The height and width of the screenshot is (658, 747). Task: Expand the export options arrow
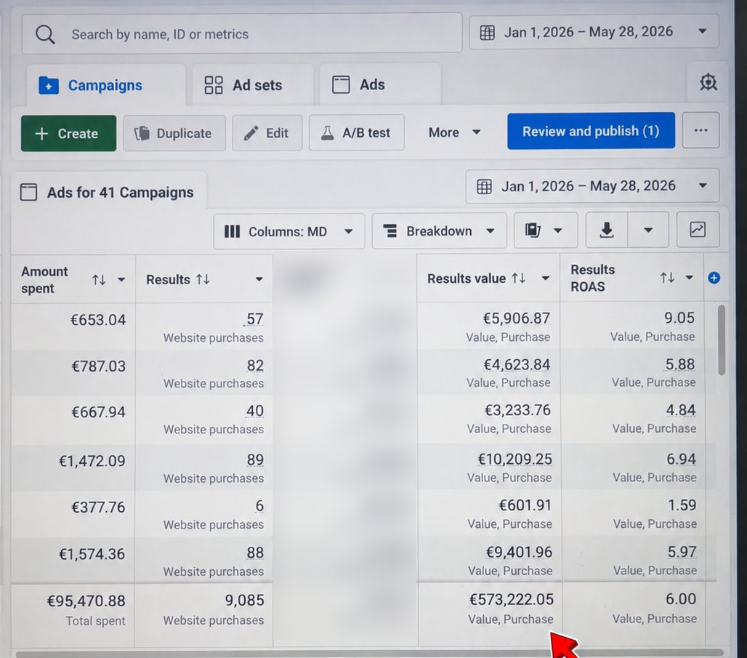click(648, 230)
